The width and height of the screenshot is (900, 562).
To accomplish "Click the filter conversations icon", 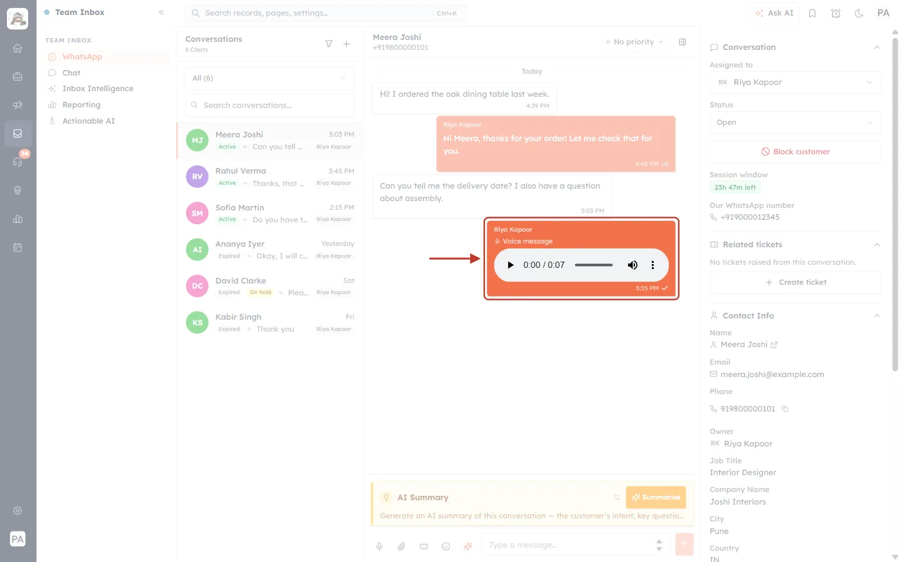I will click(329, 44).
